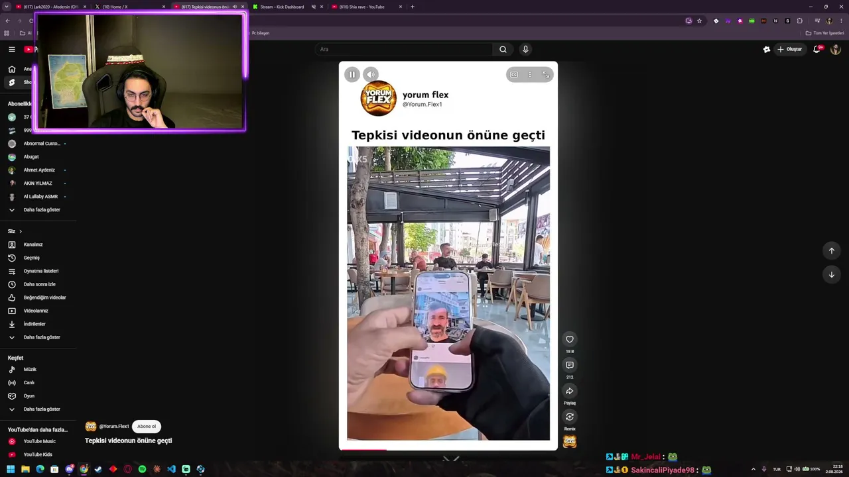This screenshot has height=477, width=849.
Task: Open Canlı live section
Action: pos(29,383)
